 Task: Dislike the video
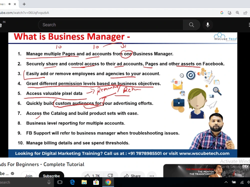click(x=110, y=175)
